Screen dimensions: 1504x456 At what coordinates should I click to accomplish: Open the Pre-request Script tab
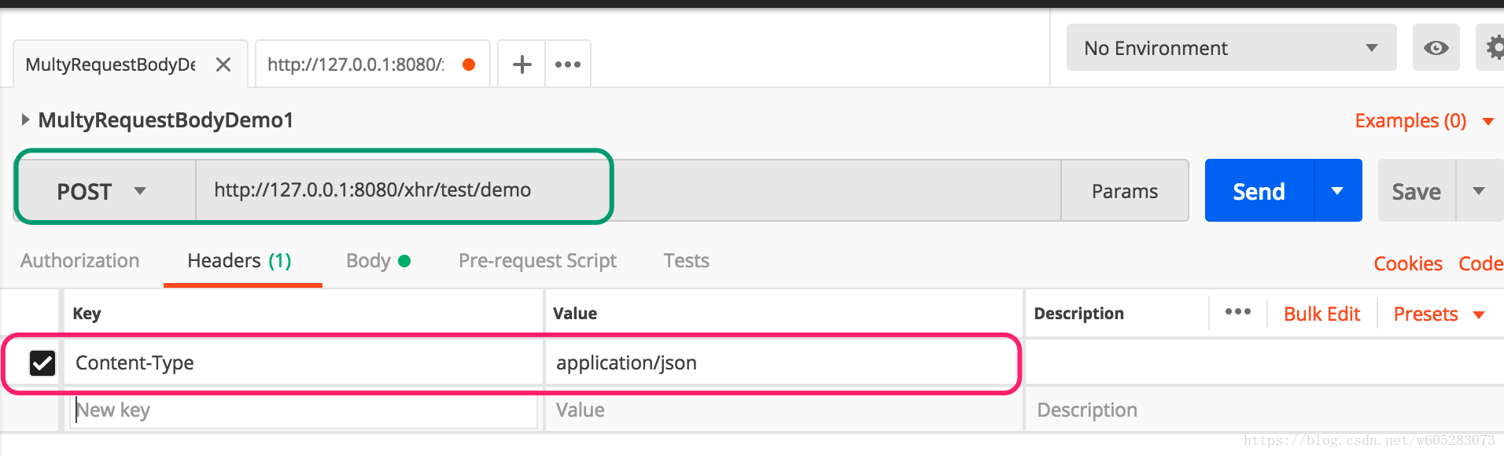(537, 261)
